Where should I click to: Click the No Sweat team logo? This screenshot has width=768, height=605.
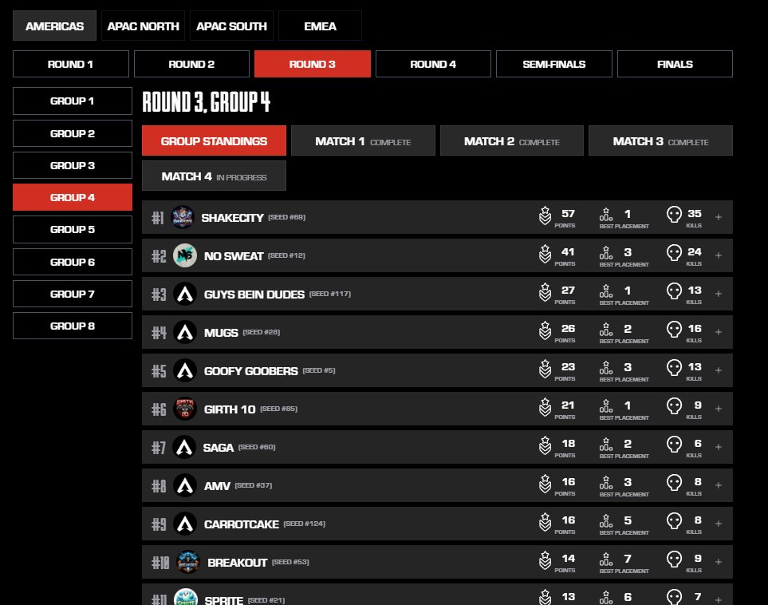(185, 255)
